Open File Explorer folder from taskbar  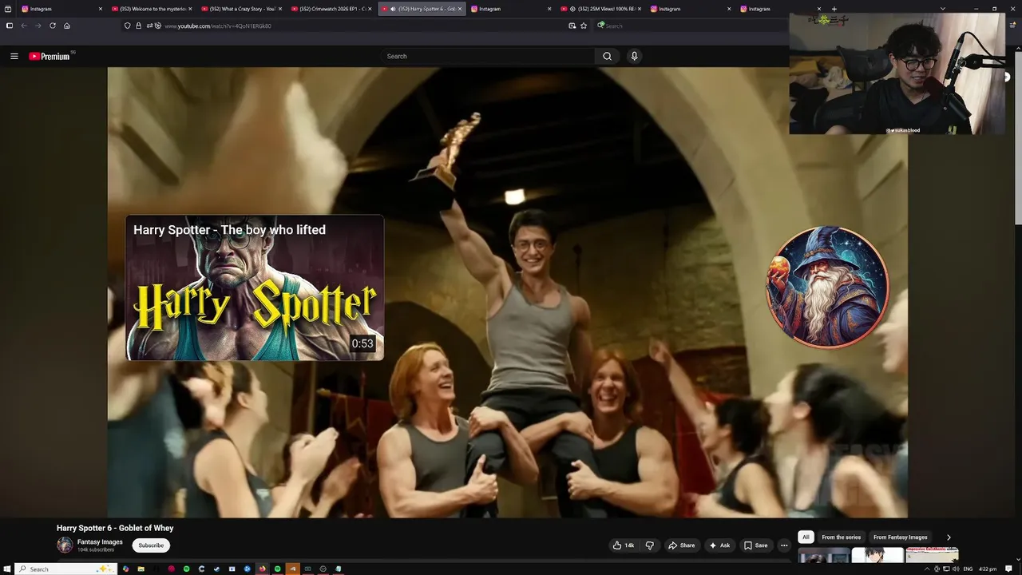click(x=141, y=569)
